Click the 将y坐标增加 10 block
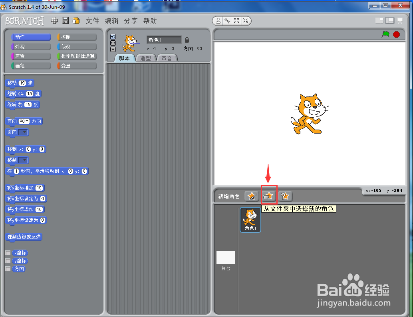413x317 pixels. [x=25, y=209]
